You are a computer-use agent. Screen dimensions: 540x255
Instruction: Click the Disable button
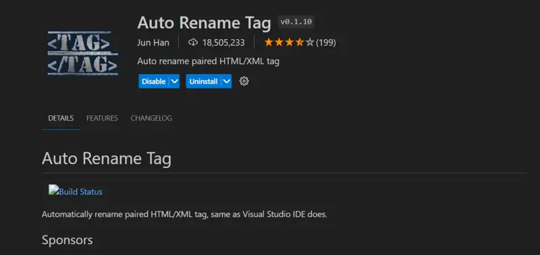(x=154, y=81)
